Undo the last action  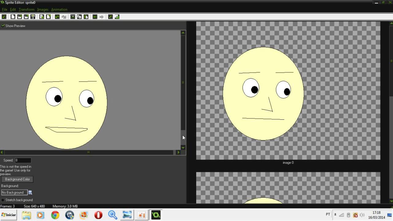57,17
